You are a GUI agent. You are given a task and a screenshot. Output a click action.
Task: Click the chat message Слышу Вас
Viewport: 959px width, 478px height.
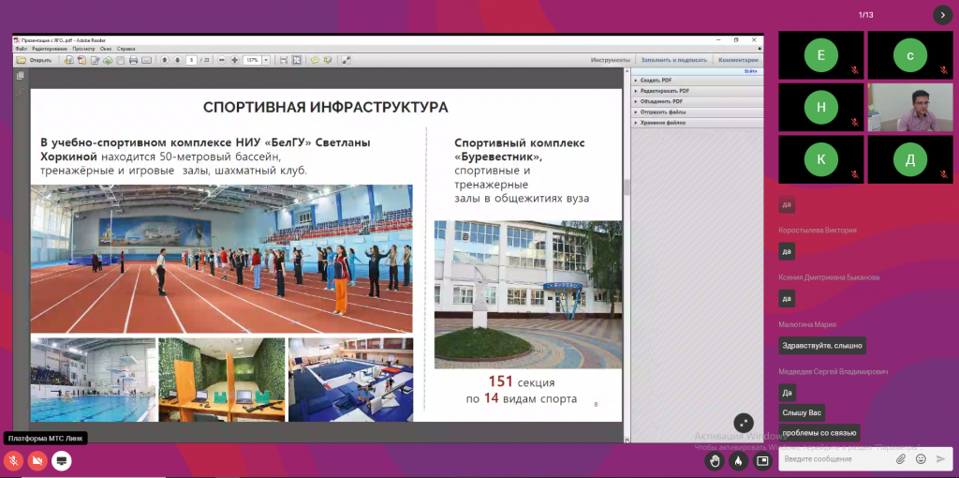802,412
